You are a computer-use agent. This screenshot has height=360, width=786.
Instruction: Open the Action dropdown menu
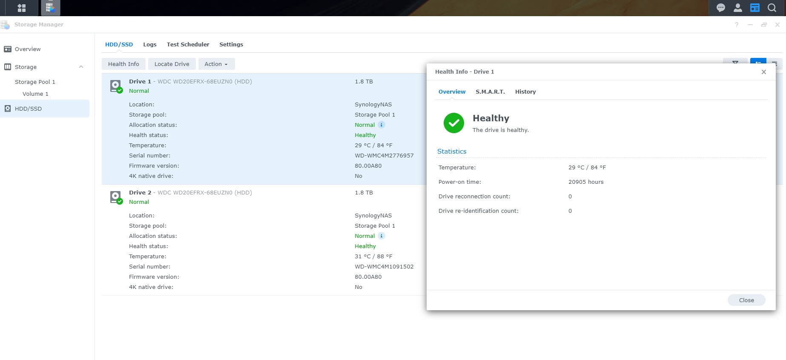coord(216,64)
